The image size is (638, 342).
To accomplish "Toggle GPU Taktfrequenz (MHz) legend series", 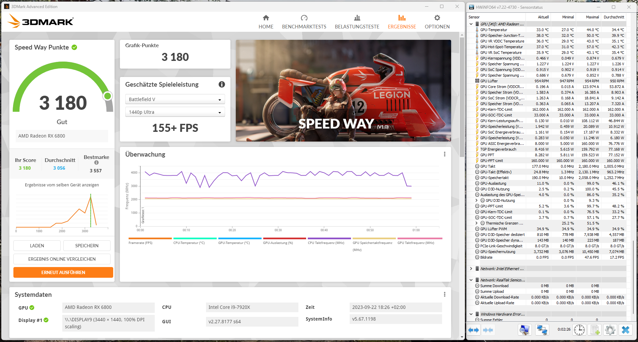I will pyautogui.click(x=420, y=241).
